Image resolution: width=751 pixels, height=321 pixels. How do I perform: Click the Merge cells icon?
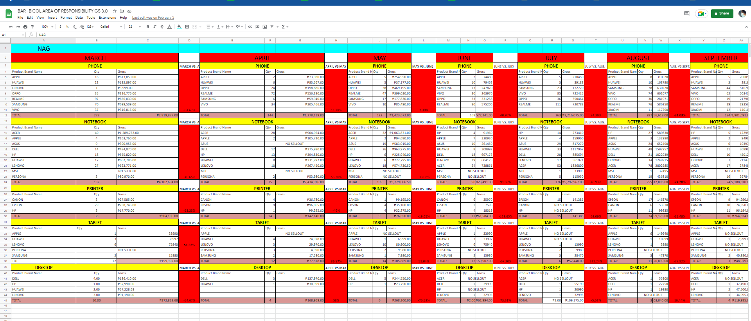point(194,27)
